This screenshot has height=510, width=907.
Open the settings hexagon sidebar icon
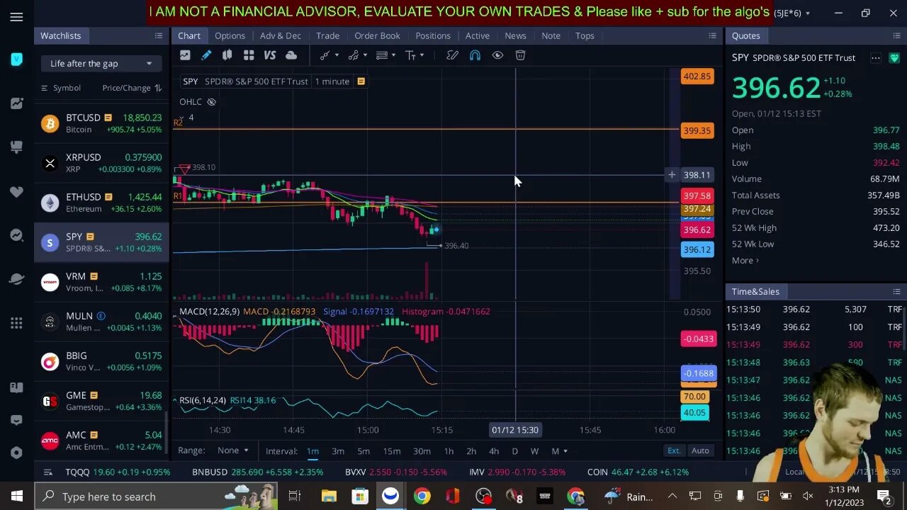pos(16,453)
